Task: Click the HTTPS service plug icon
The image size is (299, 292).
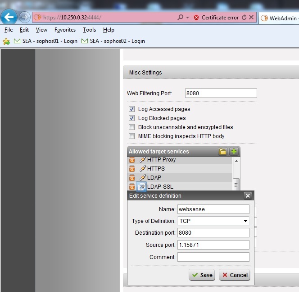Action: point(143,168)
